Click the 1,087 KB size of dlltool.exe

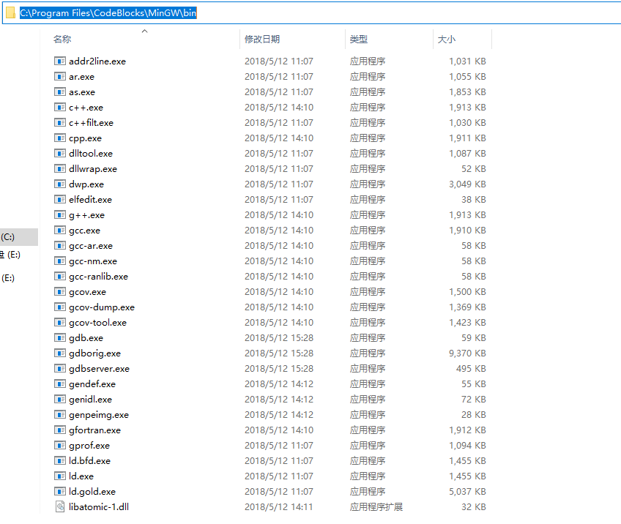click(x=467, y=153)
